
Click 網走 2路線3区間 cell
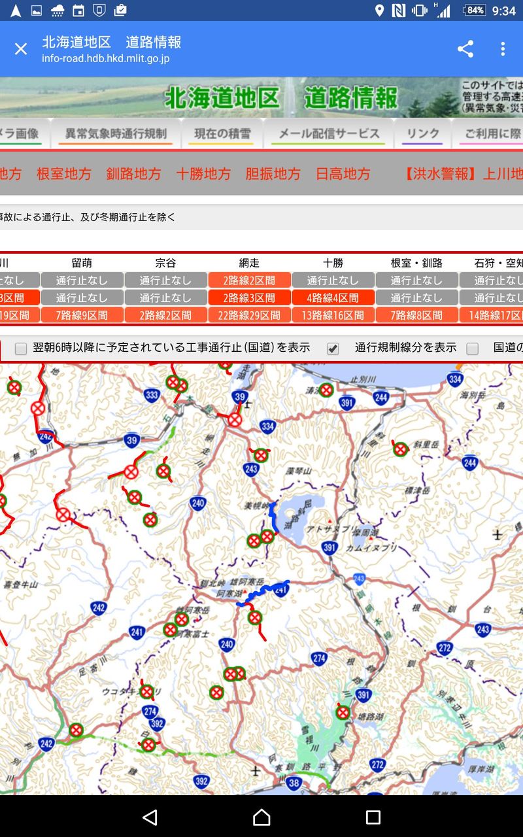[x=249, y=298]
